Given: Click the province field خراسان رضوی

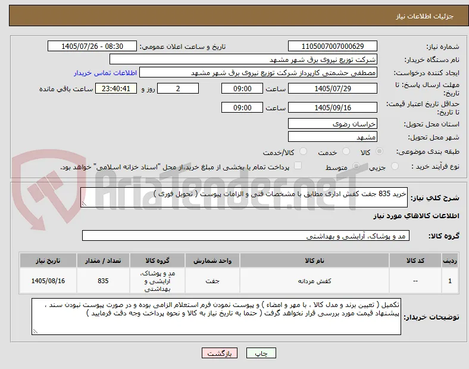Looking at the screenshot, I should coord(333,124).
